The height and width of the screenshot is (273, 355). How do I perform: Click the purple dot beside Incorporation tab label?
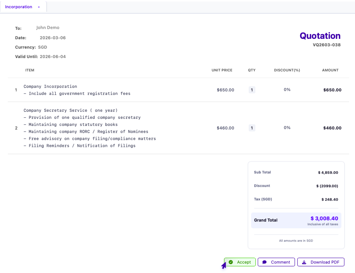click(x=39, y=7)
